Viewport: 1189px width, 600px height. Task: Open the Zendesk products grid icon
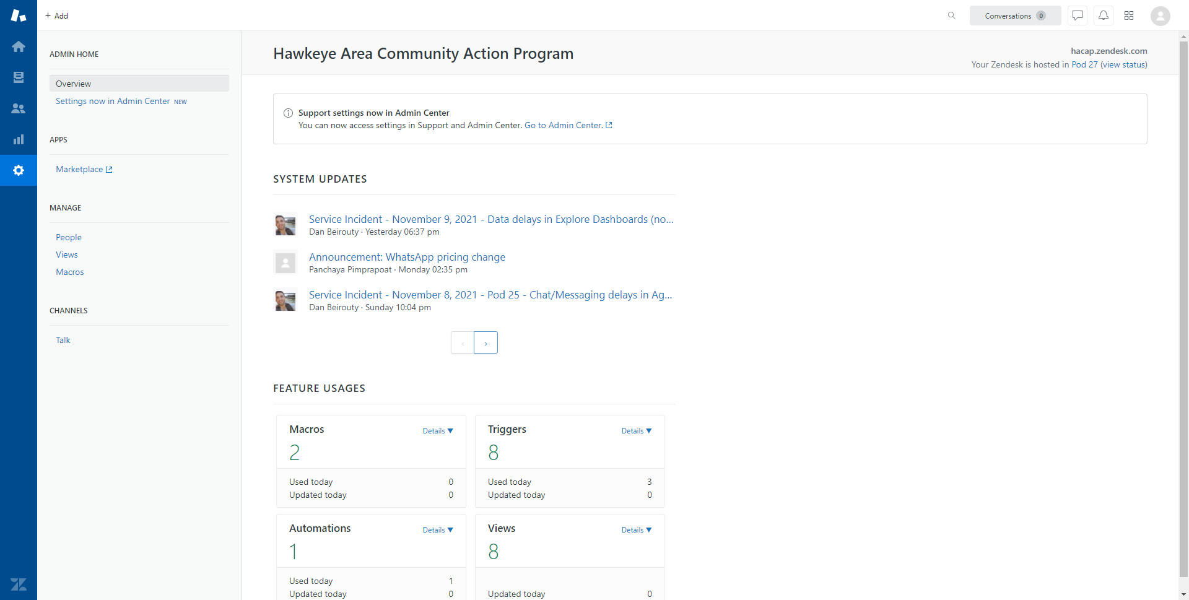click(1129, 15)
